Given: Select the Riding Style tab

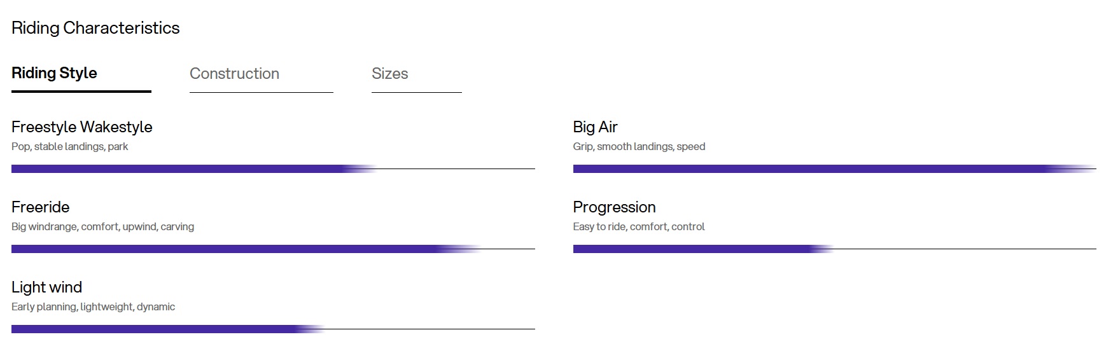Looking at the screenshot, I should [x=55, y=73].
